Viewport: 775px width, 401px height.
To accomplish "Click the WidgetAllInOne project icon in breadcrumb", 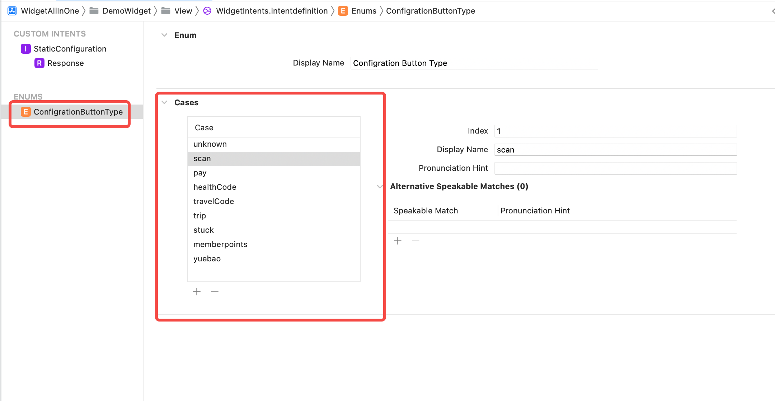I will pos(12,11).
